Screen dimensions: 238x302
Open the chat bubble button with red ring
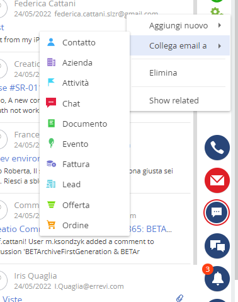pos(217,212)
